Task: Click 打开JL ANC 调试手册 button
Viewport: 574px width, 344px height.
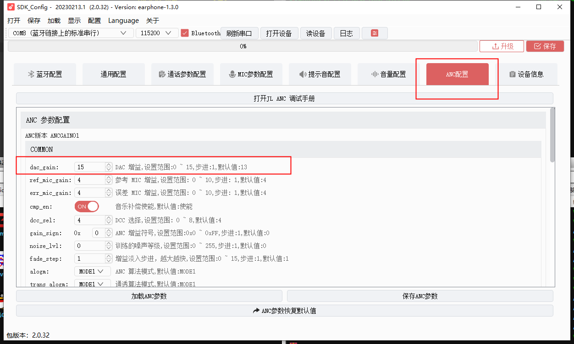Action: click(x=284, y=98)
